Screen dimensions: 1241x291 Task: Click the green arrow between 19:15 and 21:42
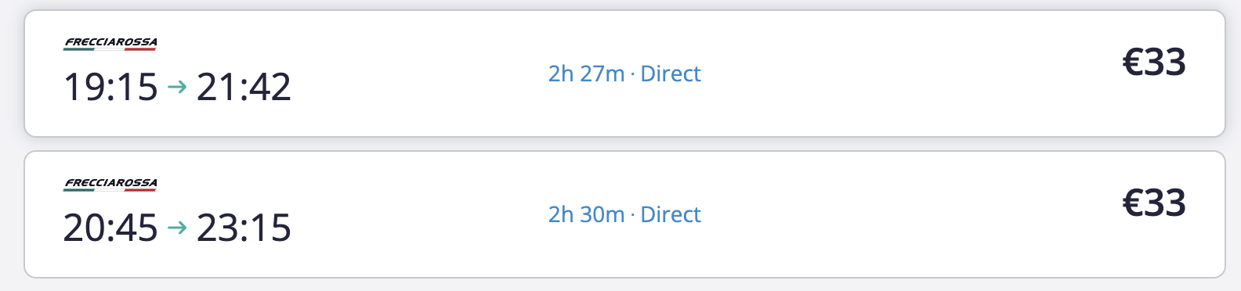click(177, 87)
